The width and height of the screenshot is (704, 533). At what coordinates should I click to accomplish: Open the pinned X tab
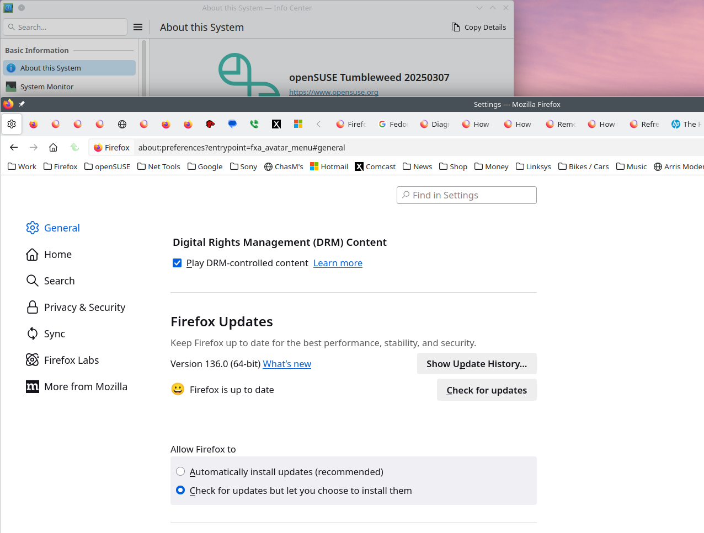[x=276, y=124]
